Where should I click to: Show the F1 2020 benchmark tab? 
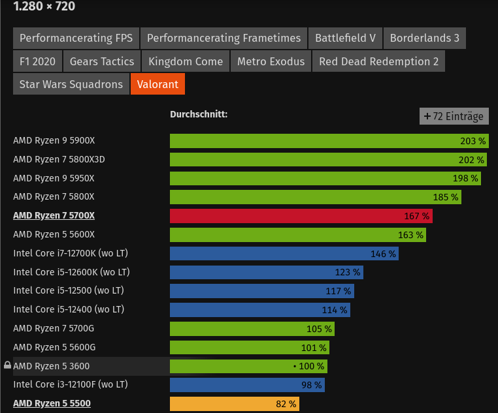(37, 61)
